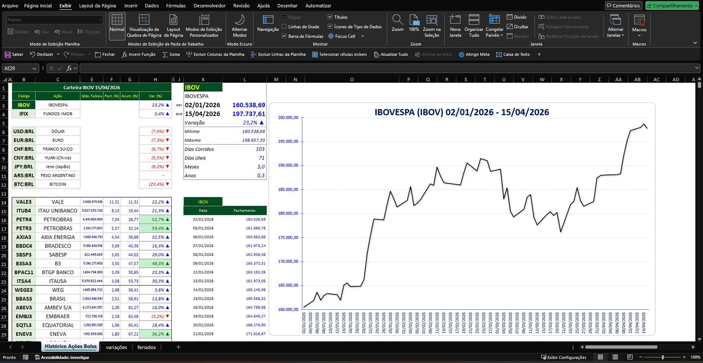Switch to the variações sheet tab
703x363 pixels.
click(x=116, y=347)
